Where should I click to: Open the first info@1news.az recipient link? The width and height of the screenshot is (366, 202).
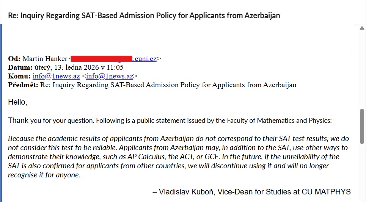pyautogui.click(x=56, y=76)
